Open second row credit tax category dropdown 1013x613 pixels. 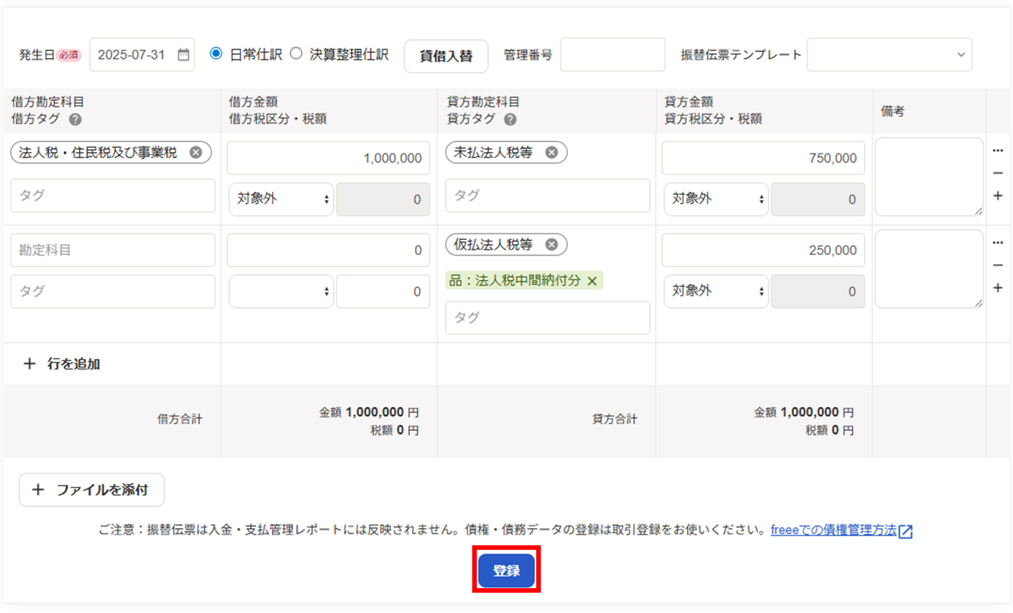[716, 291]
